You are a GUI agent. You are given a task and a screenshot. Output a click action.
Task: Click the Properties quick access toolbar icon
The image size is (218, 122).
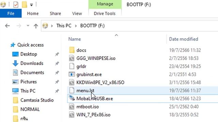(x=16, y=4)
